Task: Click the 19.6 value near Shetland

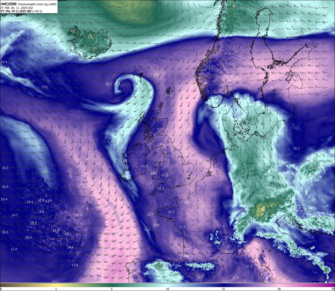Action: coord(169,95)
